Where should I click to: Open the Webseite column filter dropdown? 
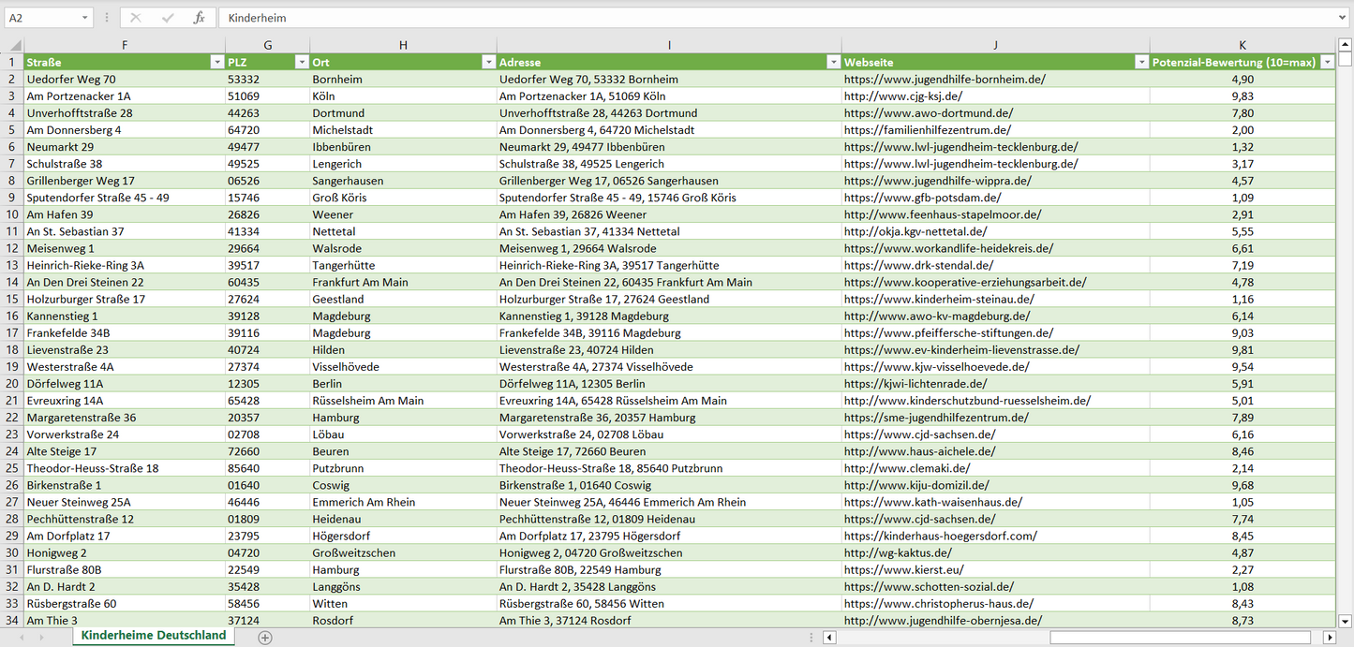click(1141, 62)
